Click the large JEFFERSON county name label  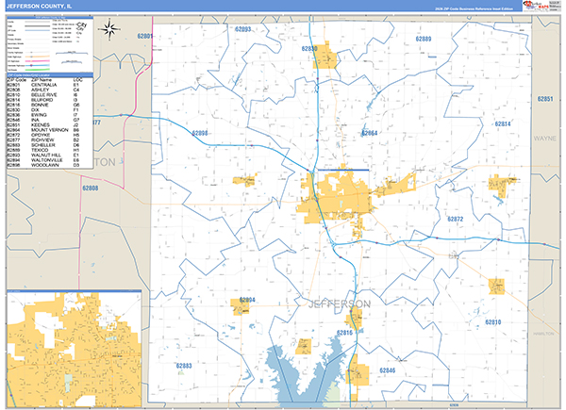pyautogui.click(x=340, y=303)
